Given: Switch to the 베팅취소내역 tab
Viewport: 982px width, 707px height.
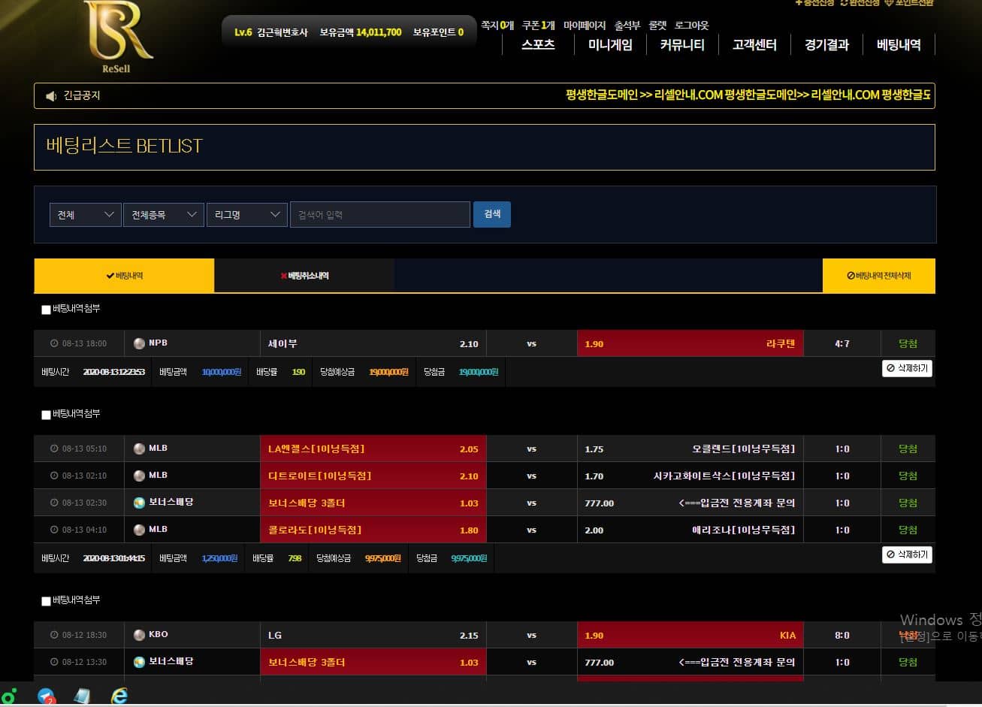Looking at the screenshot, I should [x=304, y=276].
